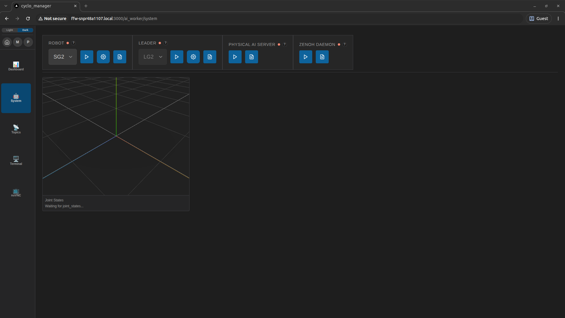This screenshot has width=565, height=318.
Task: Open the browser three-dot menu
Action: click(x=558, y=19)
